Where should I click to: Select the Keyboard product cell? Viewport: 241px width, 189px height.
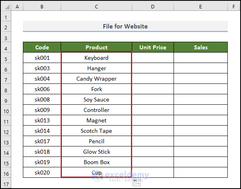pyautogui.click(x=96, y=58)
